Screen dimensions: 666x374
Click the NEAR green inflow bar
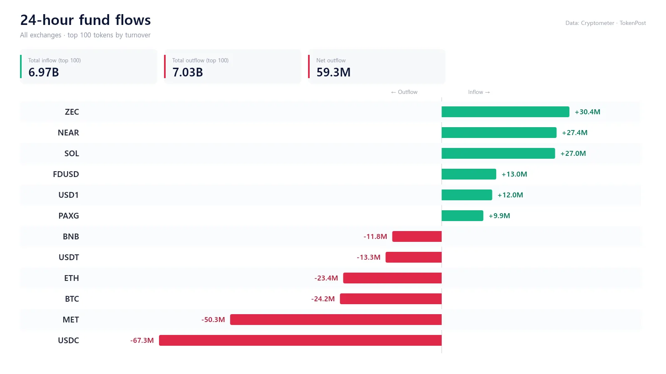(499, 133)
